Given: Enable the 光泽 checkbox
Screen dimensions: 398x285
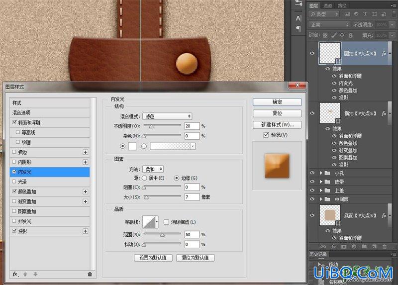Looking at the screenshot, I should [x=14, y=182].
